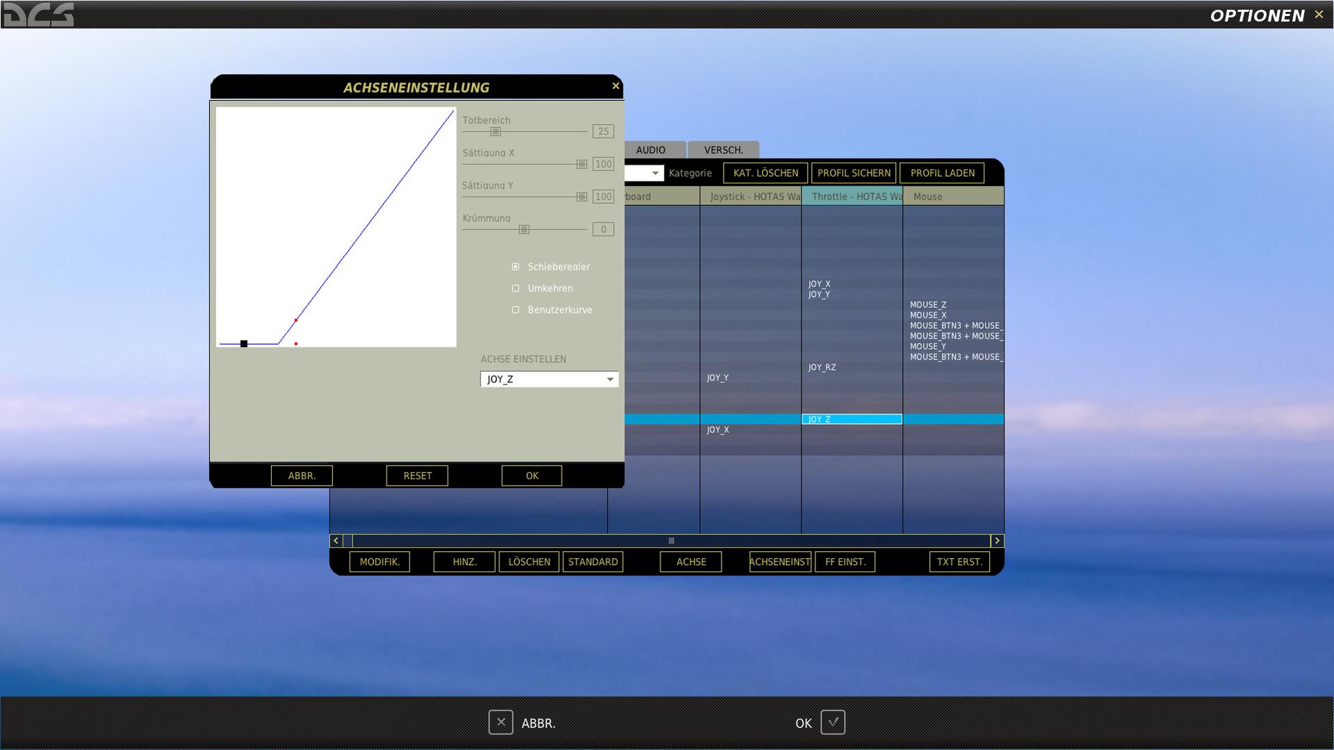The height and width of the screenshot is (750, 1334).
Task: Click the bottom ABBR. label
Action: (x=539, y=724)
